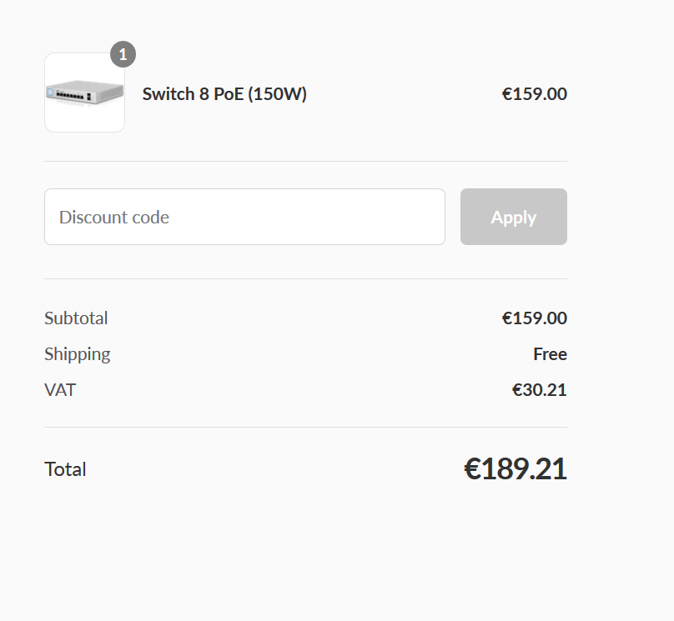Click the quantity badge showing 1

123,55
